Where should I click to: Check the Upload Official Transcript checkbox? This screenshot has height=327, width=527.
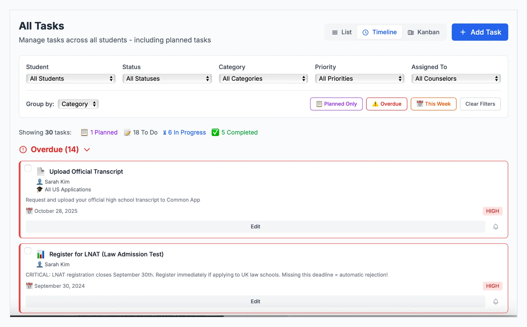28,168
